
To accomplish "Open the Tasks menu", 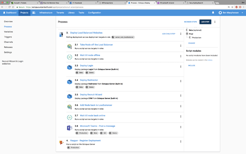I will click(81, 13).
